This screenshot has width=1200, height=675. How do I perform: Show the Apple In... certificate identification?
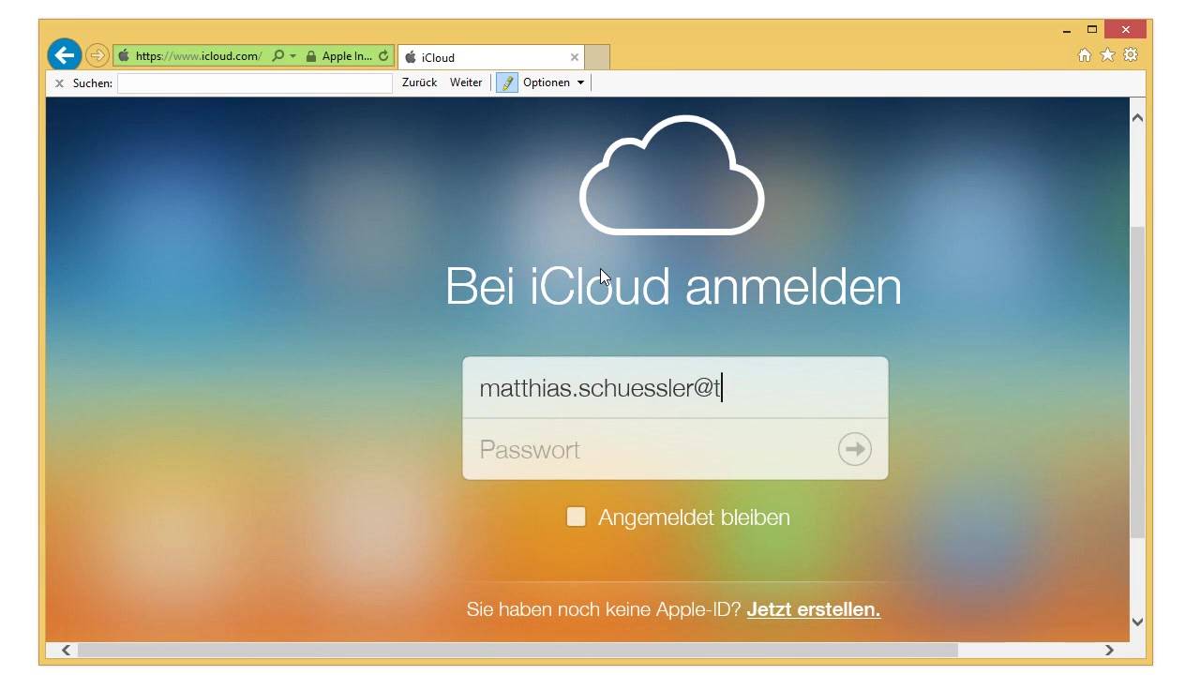(347, 56)
